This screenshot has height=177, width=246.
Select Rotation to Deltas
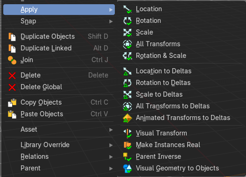pyautogui.click(x=182, y=83)
